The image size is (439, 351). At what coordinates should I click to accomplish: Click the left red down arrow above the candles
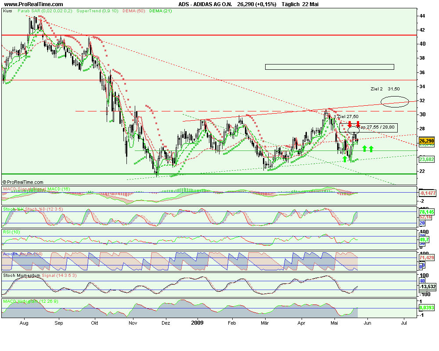tap(349, 124)
